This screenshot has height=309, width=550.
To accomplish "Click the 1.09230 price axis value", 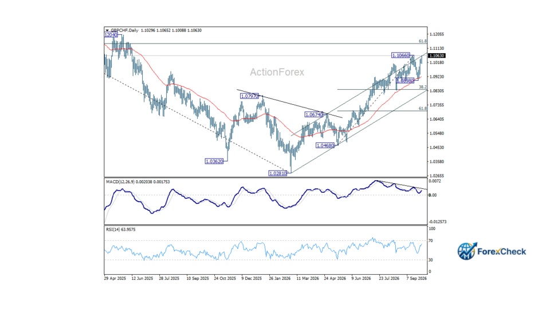I will point(437,77).
